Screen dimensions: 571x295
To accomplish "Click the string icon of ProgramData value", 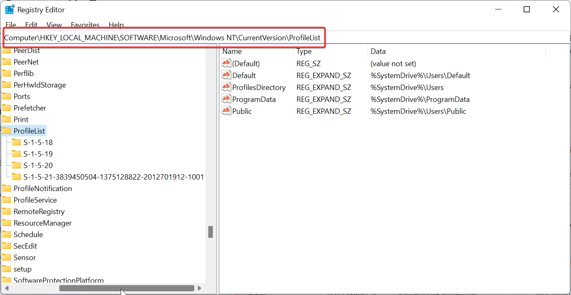I will tap(226, 99).
